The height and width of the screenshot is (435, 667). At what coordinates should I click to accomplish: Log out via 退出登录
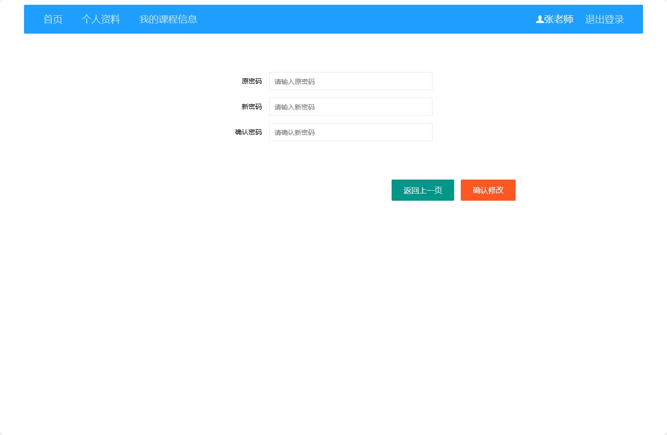pos(605,19)
